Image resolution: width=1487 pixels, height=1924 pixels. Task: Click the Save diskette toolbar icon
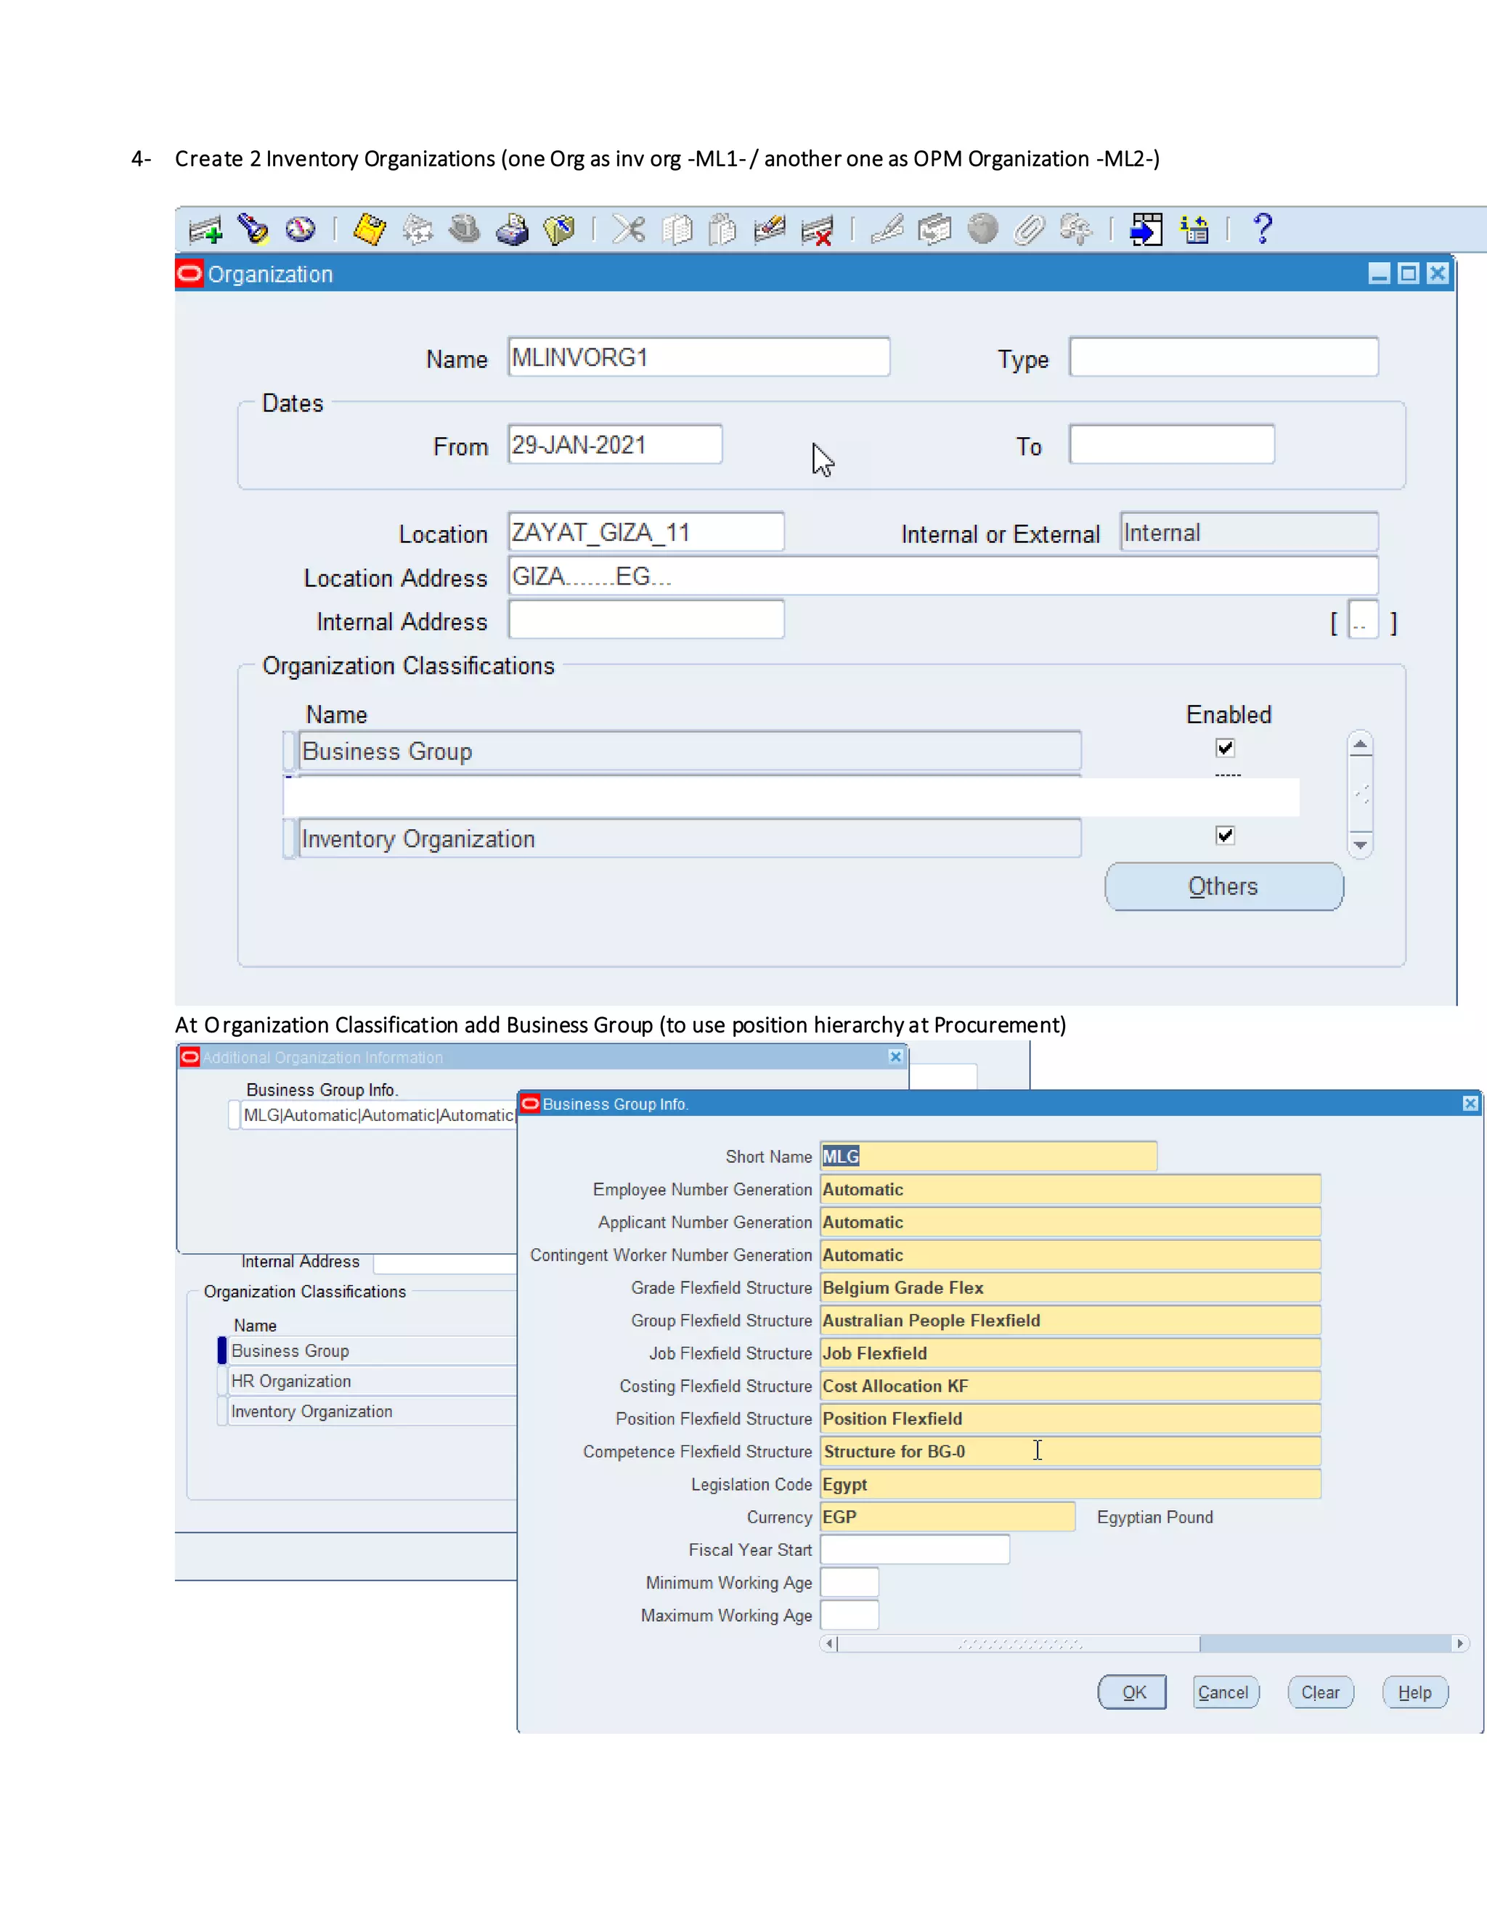[370, 230]
